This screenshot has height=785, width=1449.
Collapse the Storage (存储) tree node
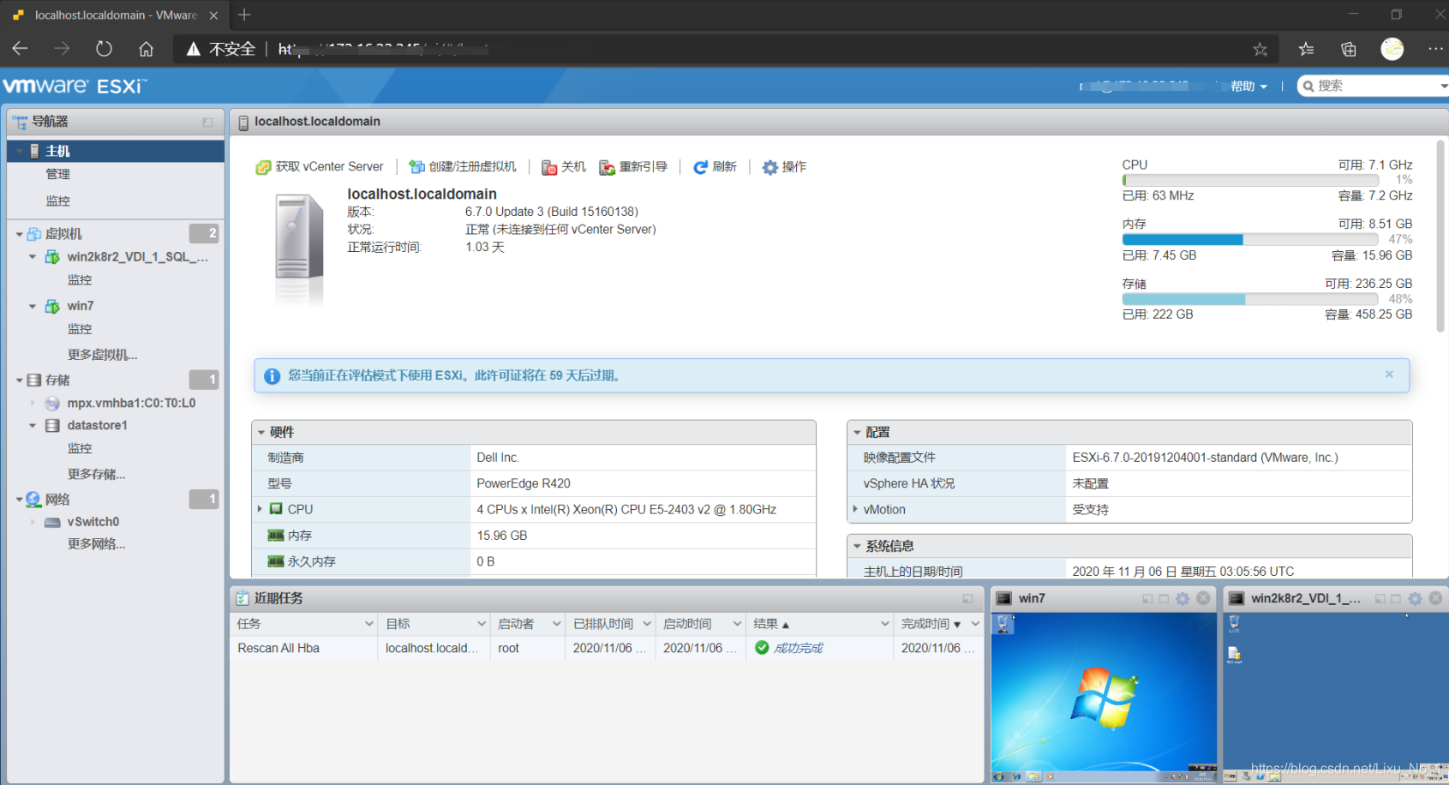(x=19, y=380)
